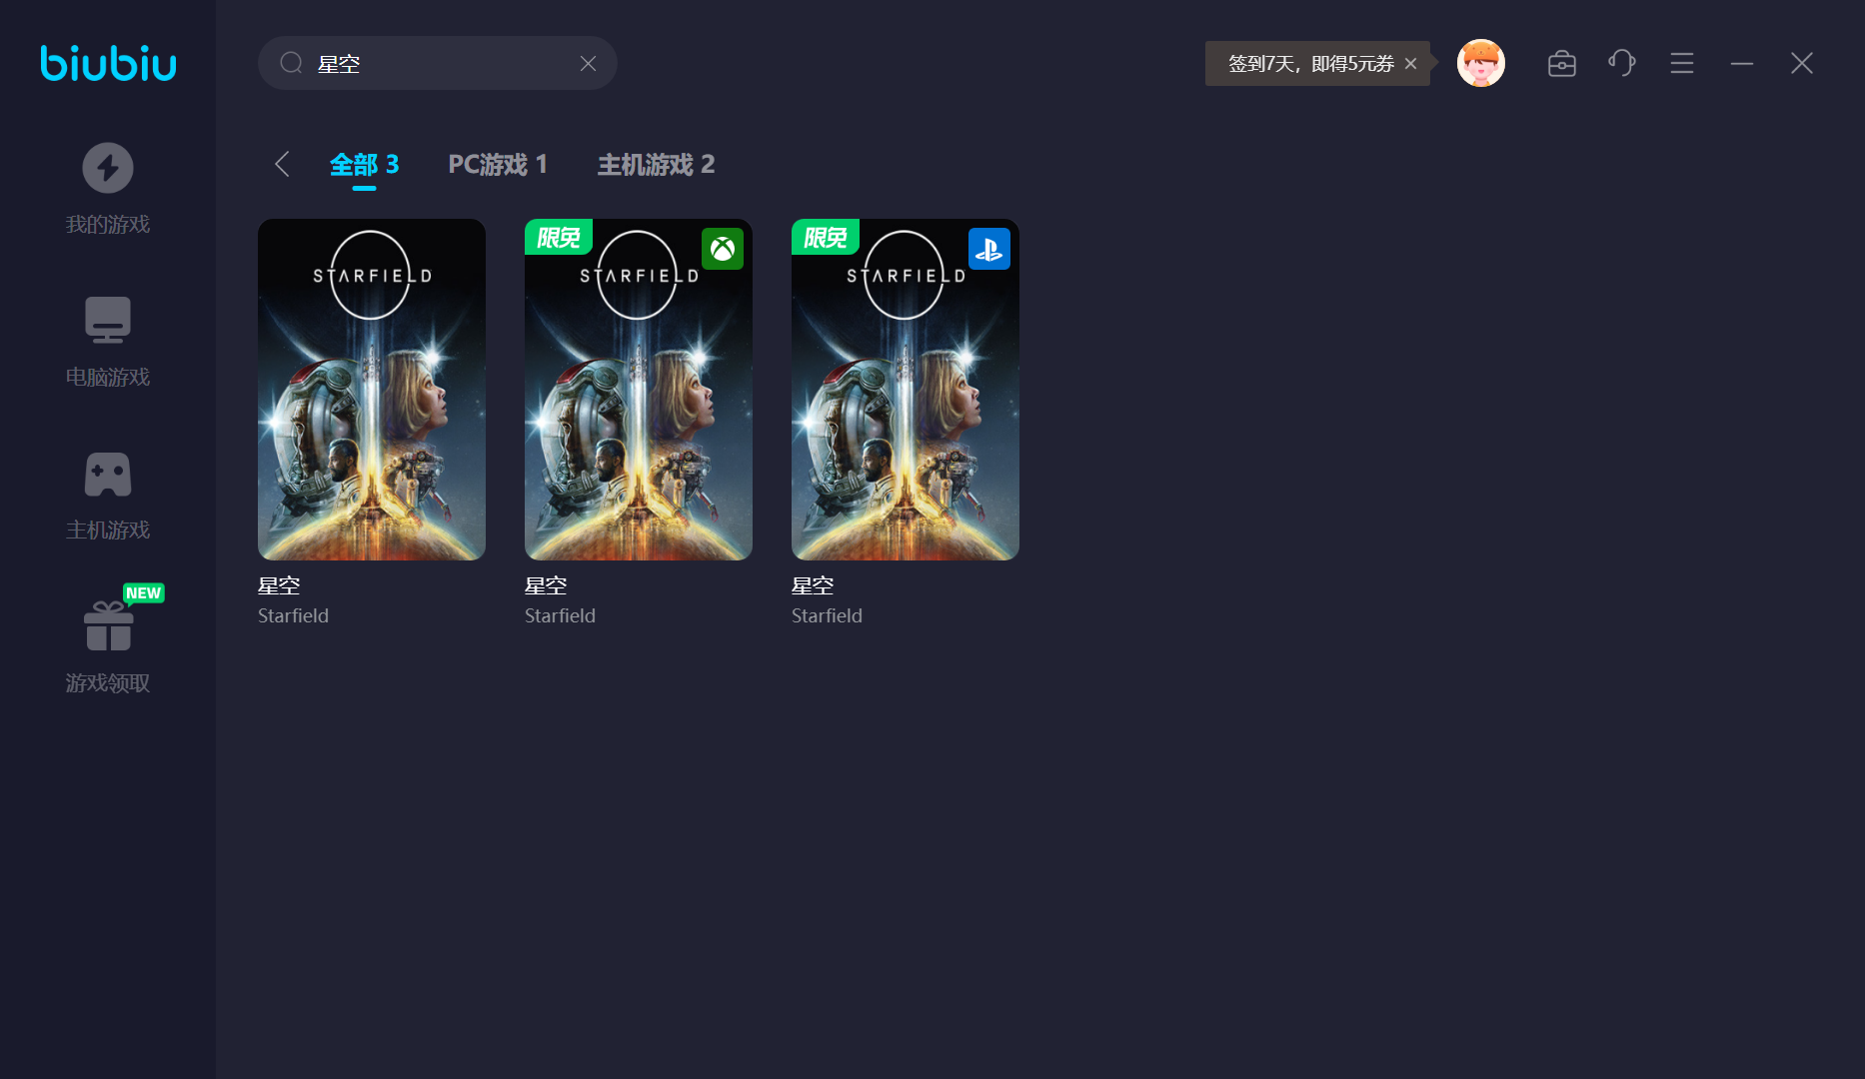Click 限免 tag on Xbox Starfield card
The width and height of the screenshot is (1865, 1079).
click(x=559, y=237)
